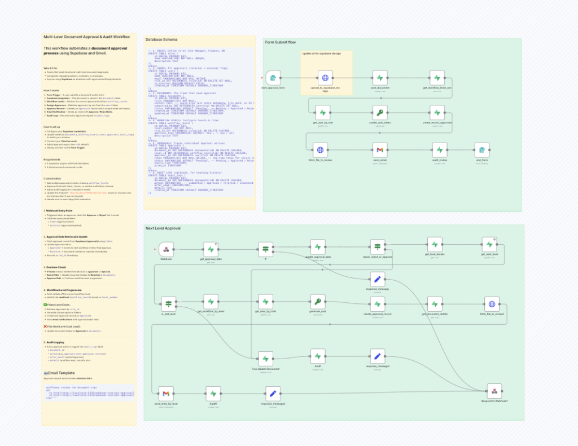The height and width of the screenshot is (446, 578).
Task: Click the Next Level Approval section heading
Action: click(164, 228)
